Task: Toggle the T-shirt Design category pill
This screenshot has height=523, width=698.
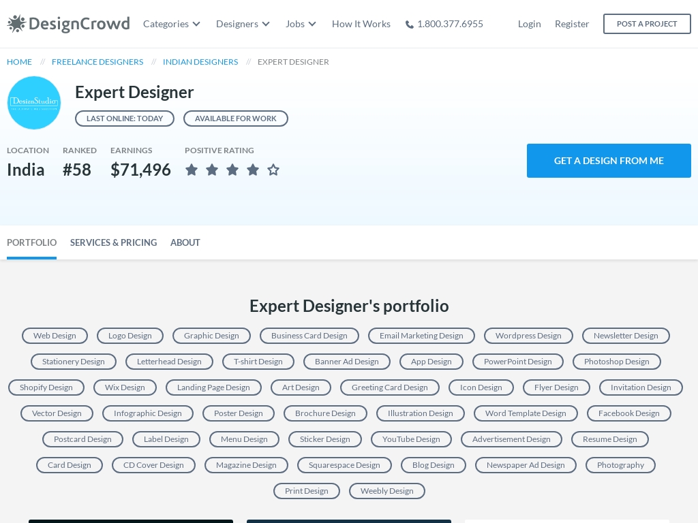Action: [x=258, y=362]
